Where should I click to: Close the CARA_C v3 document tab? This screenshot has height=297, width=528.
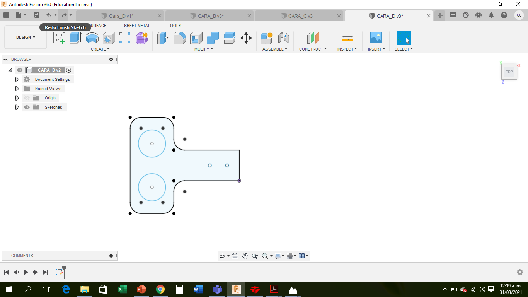click(x=339, y=16)
